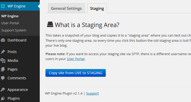The image size is (191, 102).
Task: Select the Staging tab
Action: click(97, 8)
